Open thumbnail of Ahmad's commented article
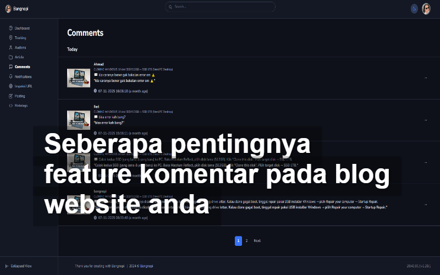The width and height of the screenshot is (440, 275). click(78, 78)
